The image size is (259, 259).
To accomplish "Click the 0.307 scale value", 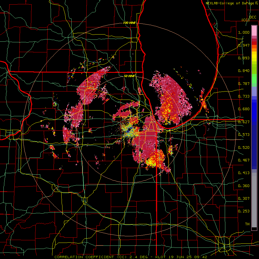I will click(244, 199).
